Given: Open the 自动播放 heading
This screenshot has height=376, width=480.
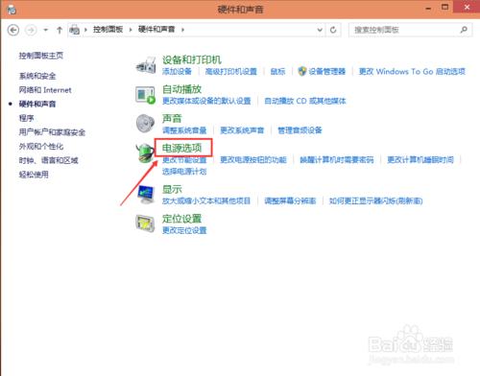Looking at the screenshot, I should click(x=181, y=89).
